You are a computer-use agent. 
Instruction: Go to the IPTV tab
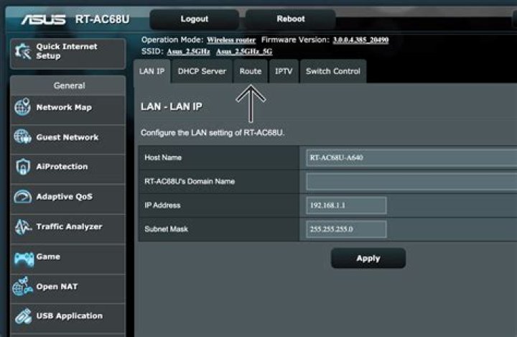click(284, 71)
